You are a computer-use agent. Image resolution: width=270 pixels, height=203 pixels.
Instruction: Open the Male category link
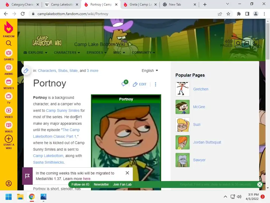coord(74,71)
